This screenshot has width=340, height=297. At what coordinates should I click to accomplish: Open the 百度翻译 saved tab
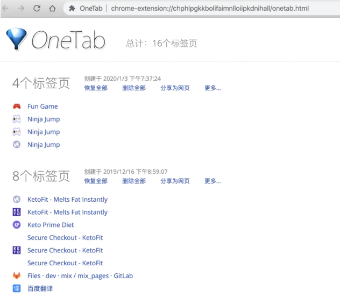click(x=40, y=289)
